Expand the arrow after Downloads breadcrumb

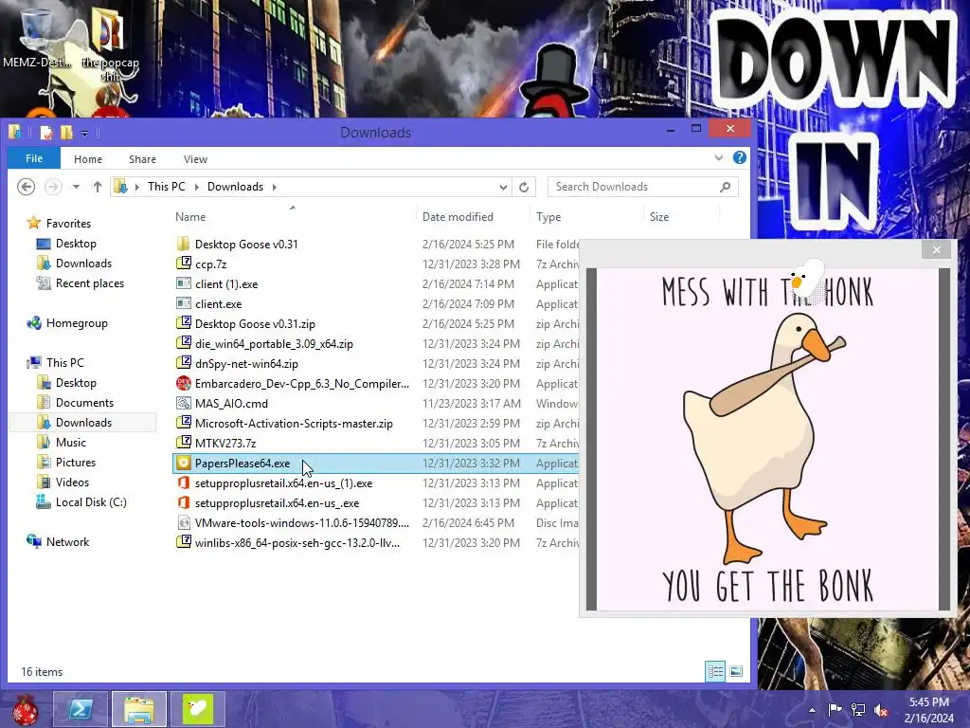click(274, 187)
